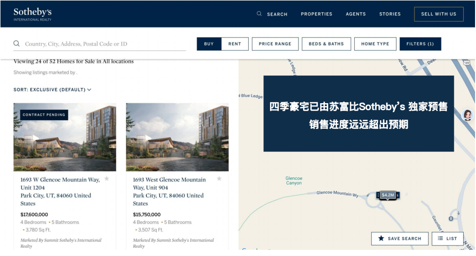Click the location search field magnifier icon
This screenshot has width=476, height=256.
17,44
